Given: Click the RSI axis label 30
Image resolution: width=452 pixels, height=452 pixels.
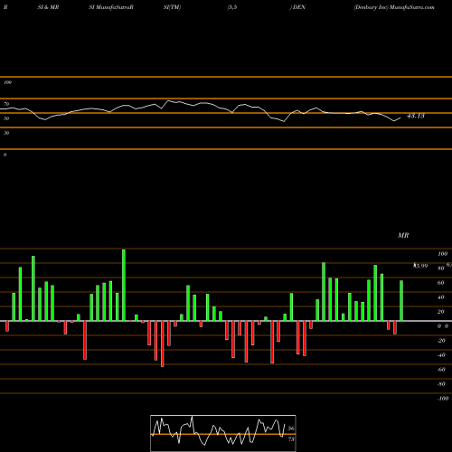Looking at the screenshot, I should point(6,133).
